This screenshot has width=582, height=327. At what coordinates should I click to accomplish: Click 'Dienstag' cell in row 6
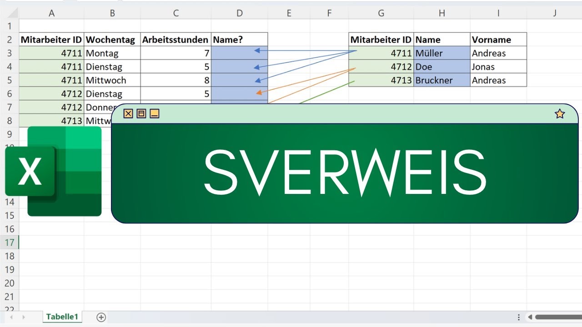click(x=112, y=94)
